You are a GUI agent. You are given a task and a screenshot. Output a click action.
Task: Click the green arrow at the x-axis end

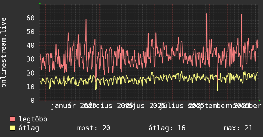point(259,100)
